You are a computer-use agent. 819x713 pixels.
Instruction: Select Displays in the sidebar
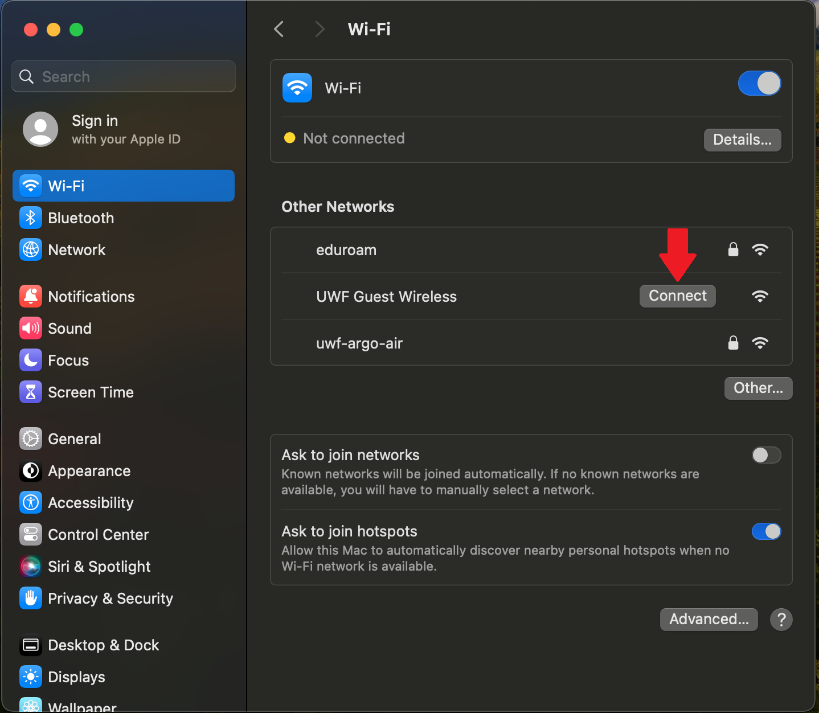coord(124,677)
